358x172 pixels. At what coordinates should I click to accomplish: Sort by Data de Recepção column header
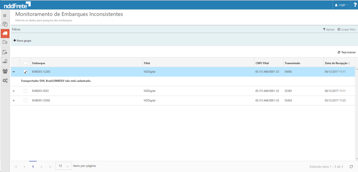(x=337, y=63)
